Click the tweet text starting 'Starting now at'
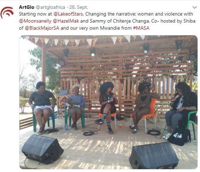The width and height of the screenshot is (200, 172). 107,21
